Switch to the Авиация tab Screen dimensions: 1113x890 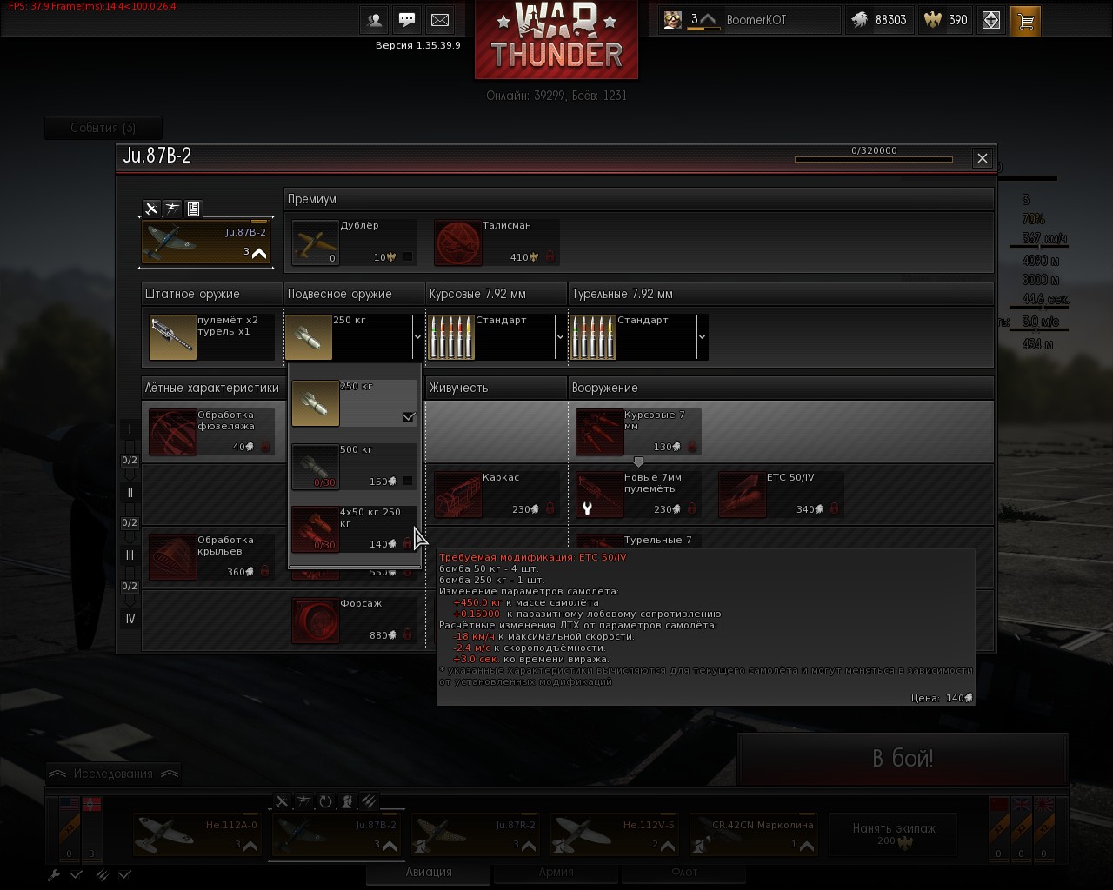tap(429, 872)
